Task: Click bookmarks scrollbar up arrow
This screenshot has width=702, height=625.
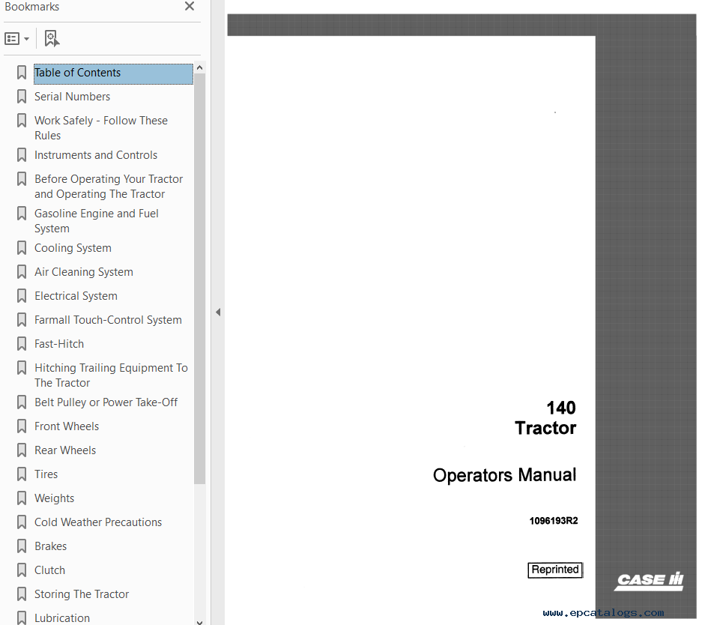Action: pos(200,67)
